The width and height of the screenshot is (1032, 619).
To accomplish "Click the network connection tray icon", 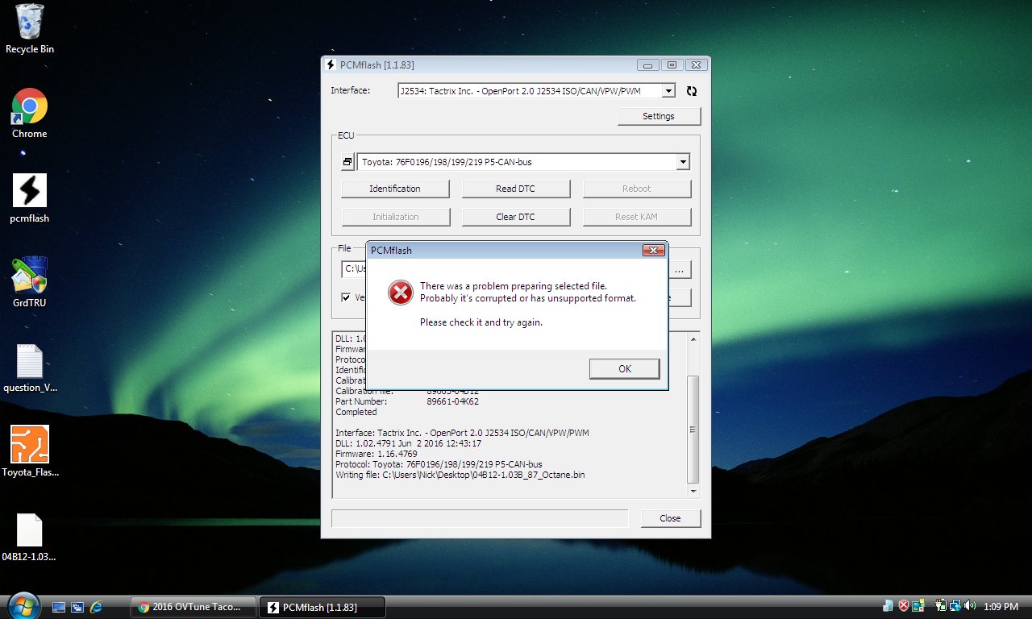I will [955, 606].
